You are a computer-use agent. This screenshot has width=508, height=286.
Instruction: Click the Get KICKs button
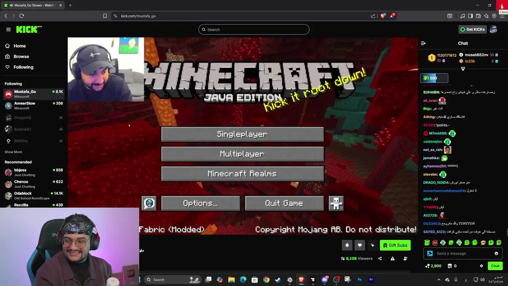472,29
